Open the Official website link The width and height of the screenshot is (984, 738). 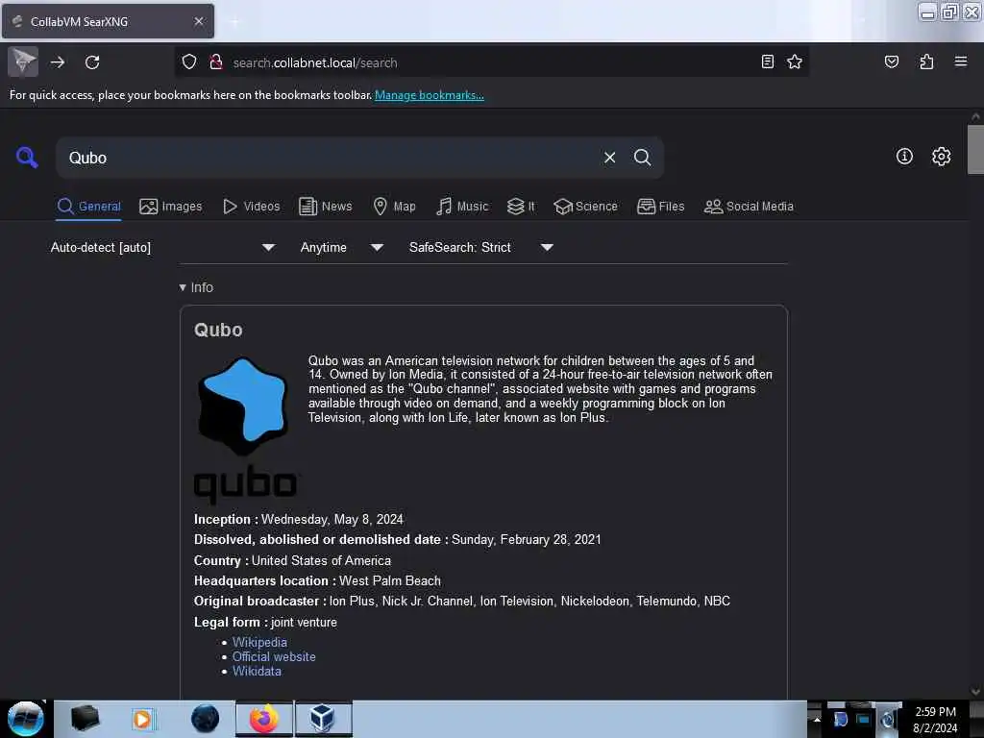pos(274,656)
